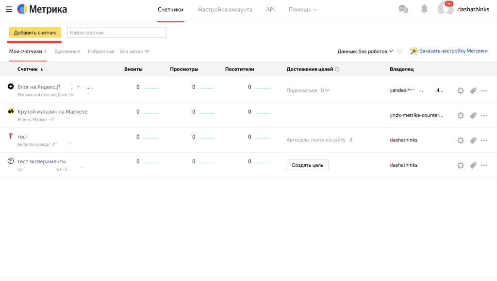Click the help icon near Данные filter
497x281 pixels.
(399, 52)
